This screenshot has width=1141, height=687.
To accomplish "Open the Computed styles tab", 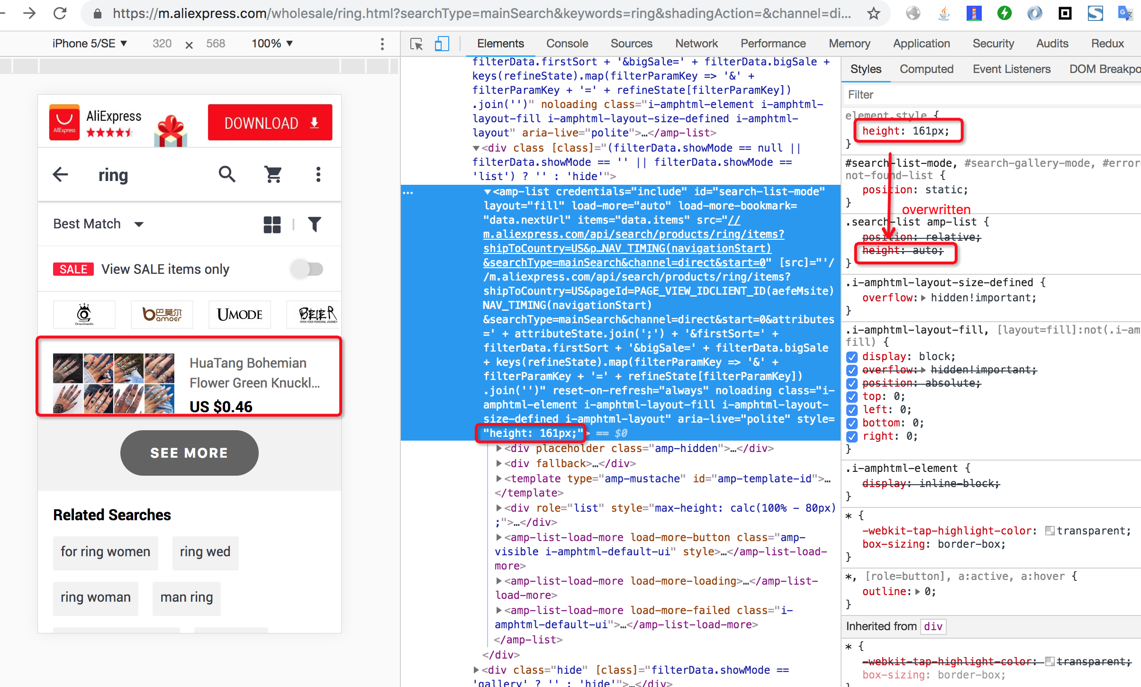I will point(926,69).
